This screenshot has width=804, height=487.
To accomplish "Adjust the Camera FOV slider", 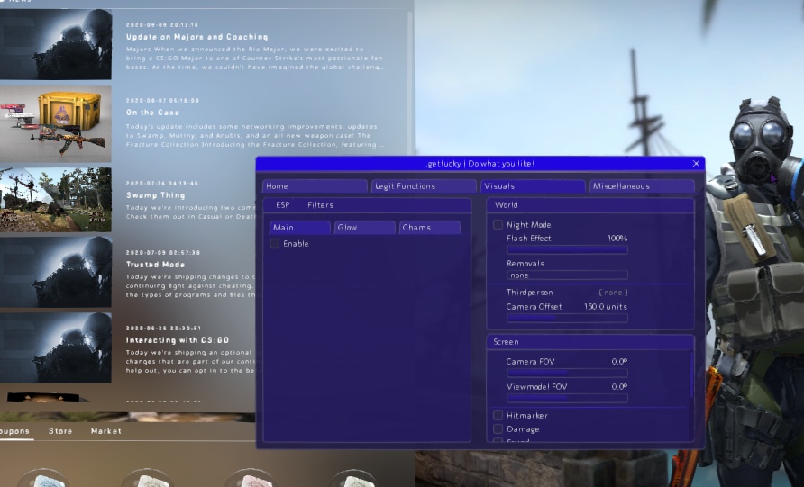I will pyautogui.click(x=567, y=373).
